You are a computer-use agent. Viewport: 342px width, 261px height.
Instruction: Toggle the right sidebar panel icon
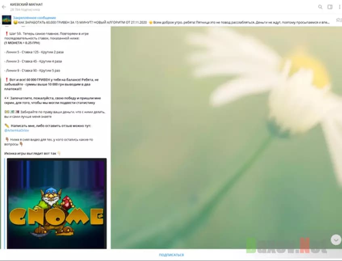click(x=330, y=7)
